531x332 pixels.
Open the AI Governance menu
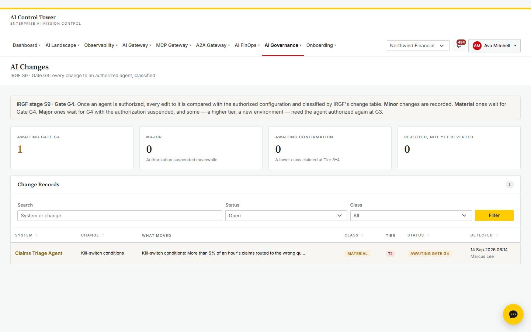click(x=283, y=45)
